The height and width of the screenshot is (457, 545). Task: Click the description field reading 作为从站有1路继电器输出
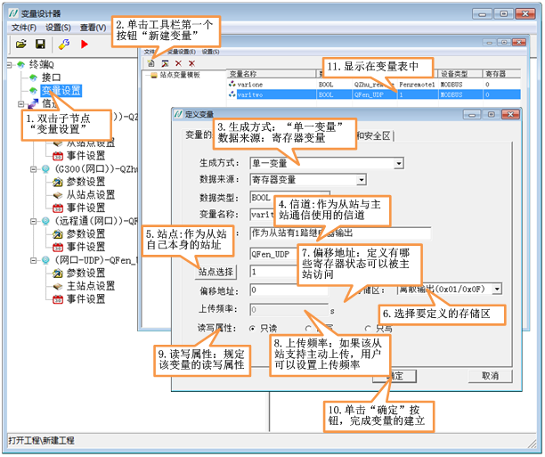point(340,233)
